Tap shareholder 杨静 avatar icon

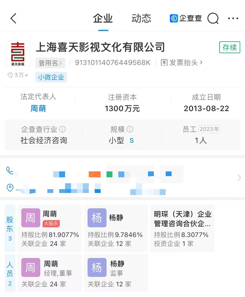tap(97, 218)
